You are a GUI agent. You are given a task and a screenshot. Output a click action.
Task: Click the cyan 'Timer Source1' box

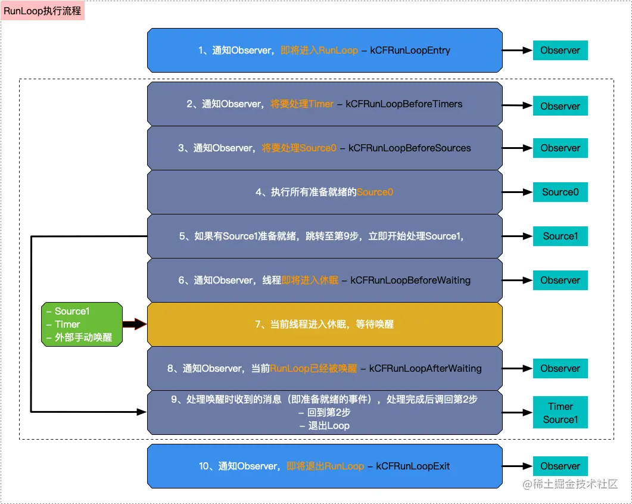tap(561, 412)
